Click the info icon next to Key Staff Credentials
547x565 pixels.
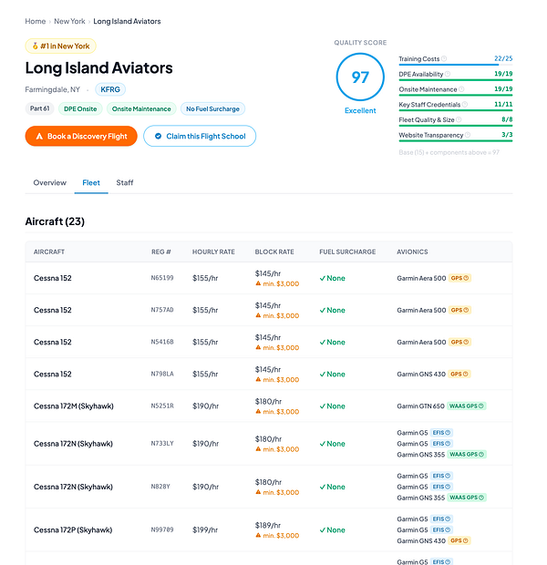pyautogui.click(x=465, y=105)
